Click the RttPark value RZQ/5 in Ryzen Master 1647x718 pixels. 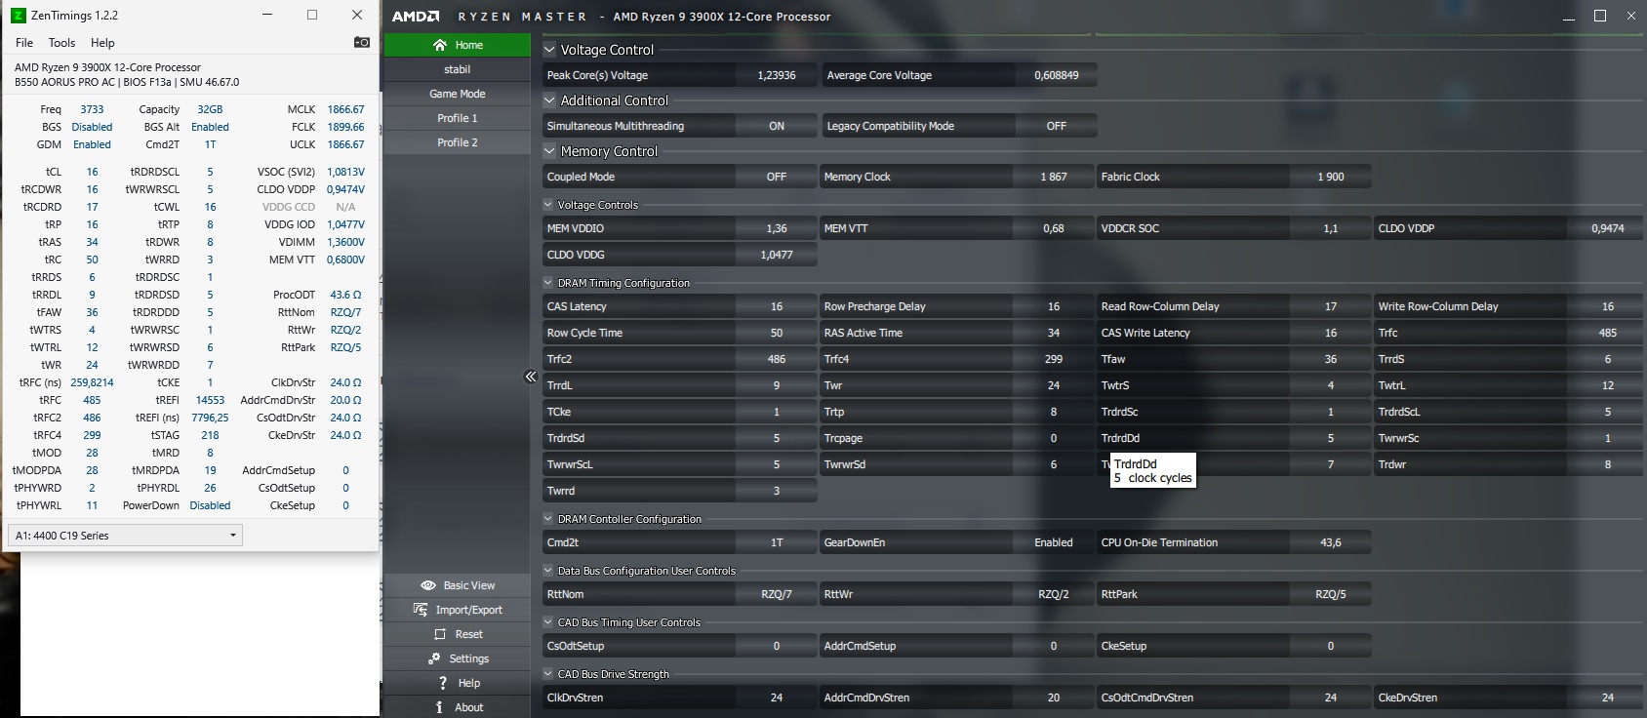[1331, 594]
